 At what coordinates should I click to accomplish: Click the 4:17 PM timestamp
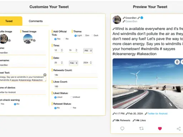point(120,113)
